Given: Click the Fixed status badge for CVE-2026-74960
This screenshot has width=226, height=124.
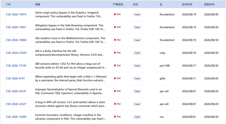Looking at the screenshot, I should [x=137, y=40].
